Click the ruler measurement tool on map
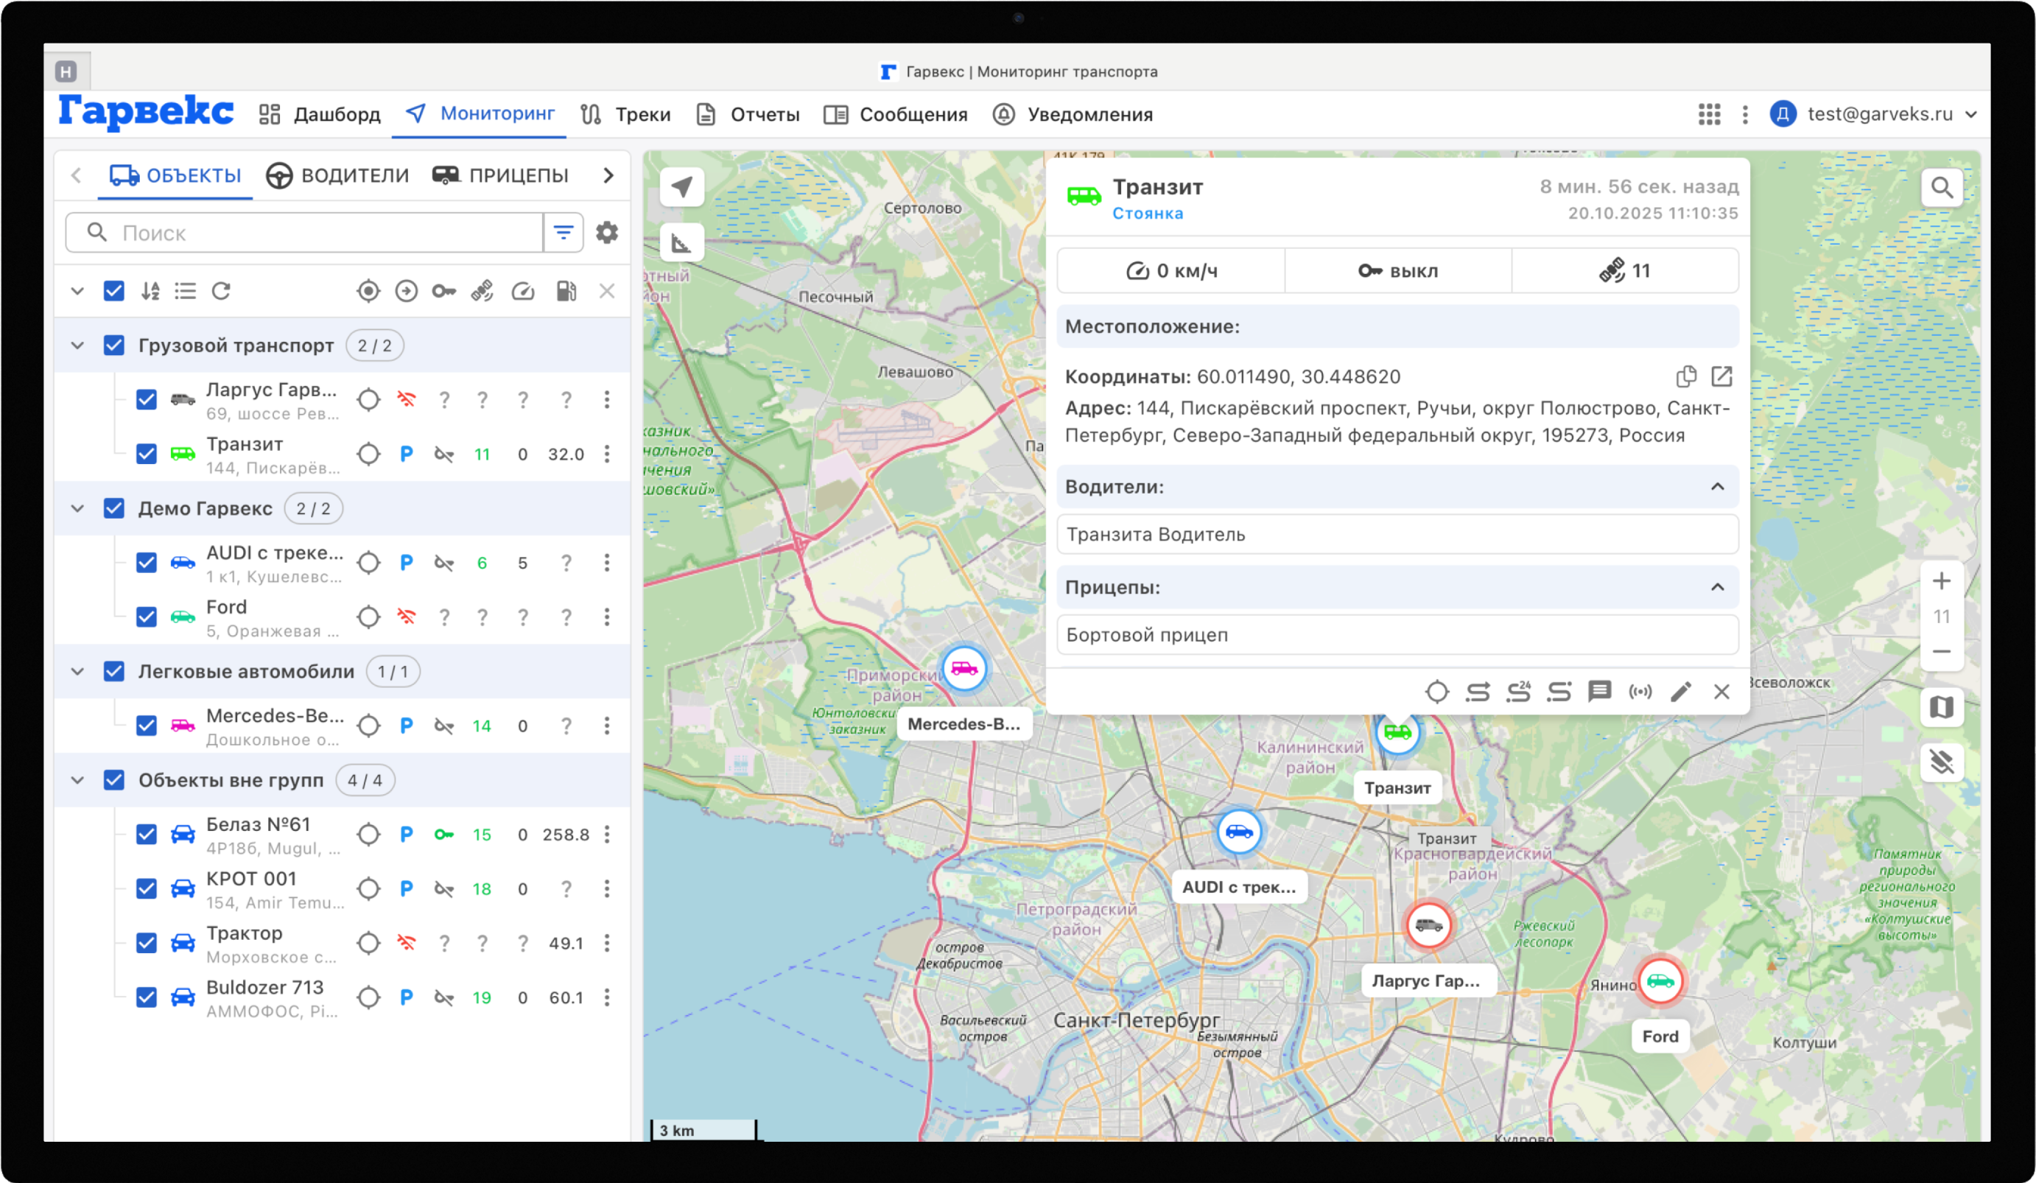 tap(681, 242)
